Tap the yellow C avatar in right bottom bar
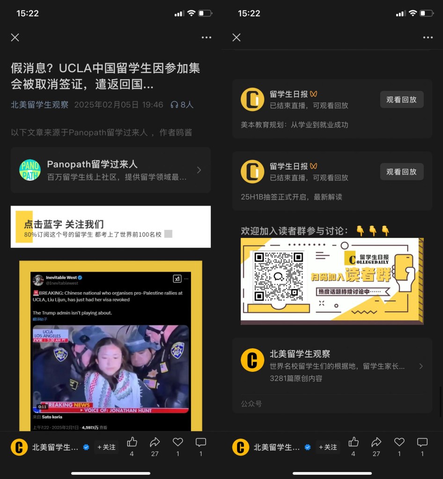Image resolution: width=443 pixels, height=479 pixels. coord(241,447)
